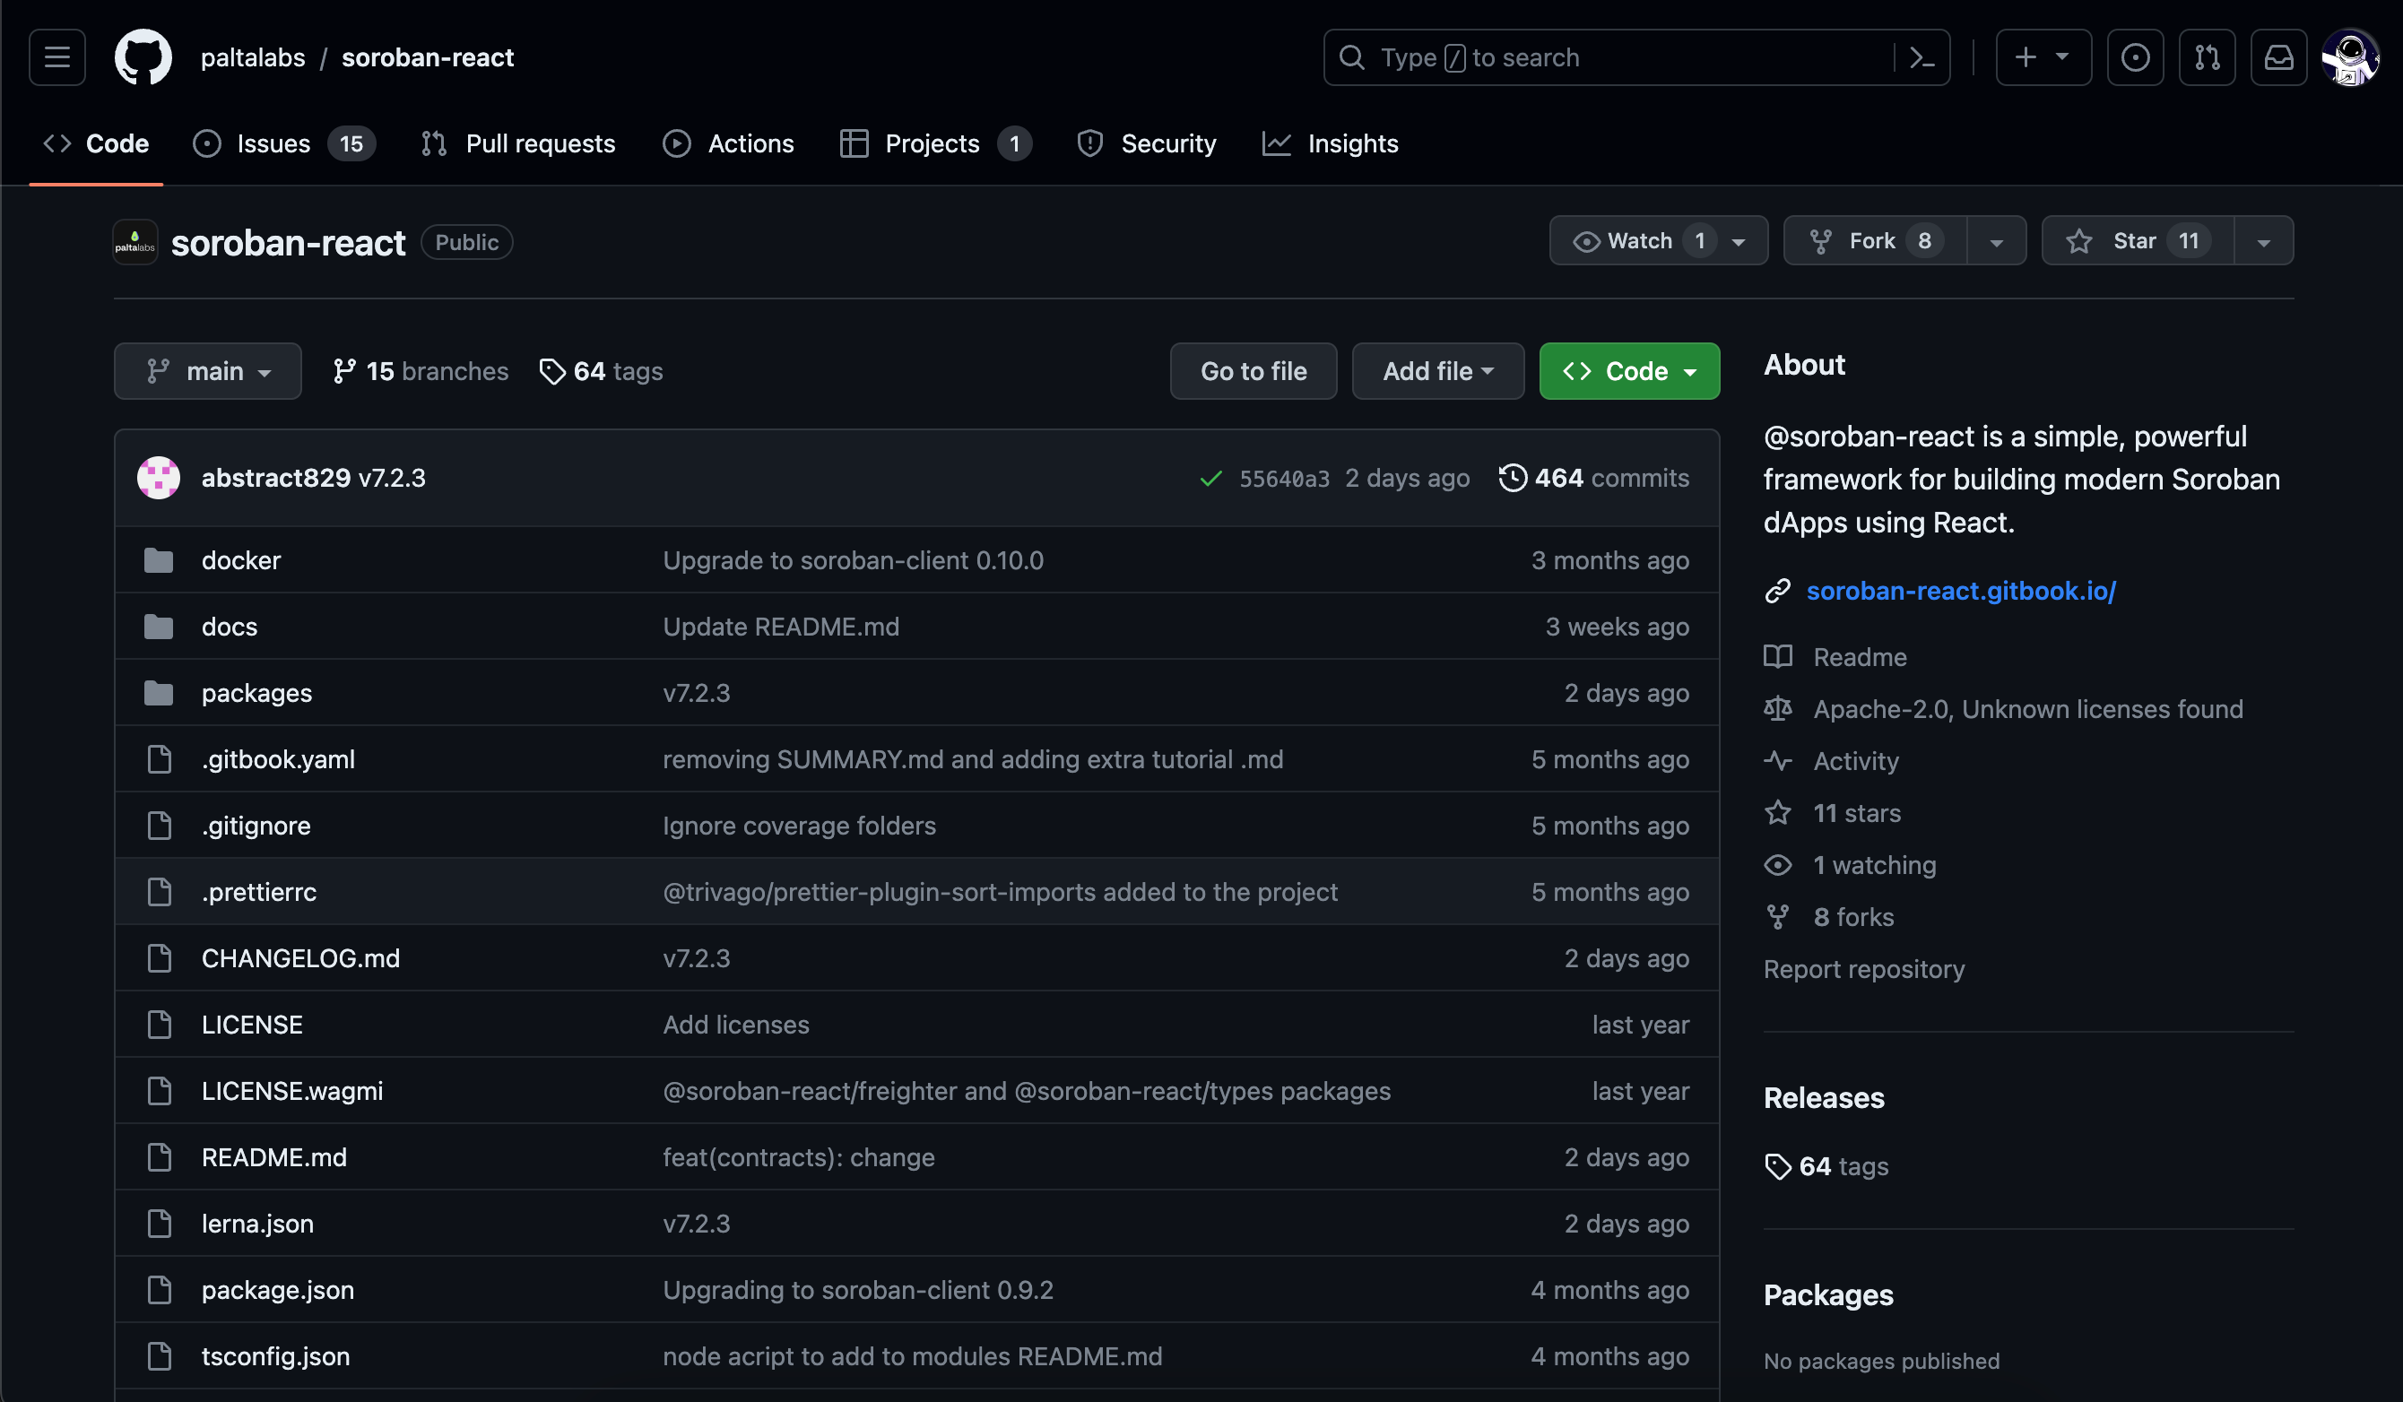Open the soroban-react.gitbook.io link
2403x1402 pixels.
[1961, 591]
